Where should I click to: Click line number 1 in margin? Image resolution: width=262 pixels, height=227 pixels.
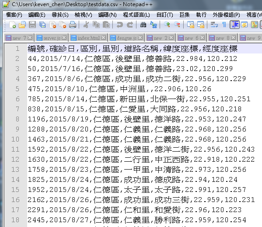[x=17, y=49]
